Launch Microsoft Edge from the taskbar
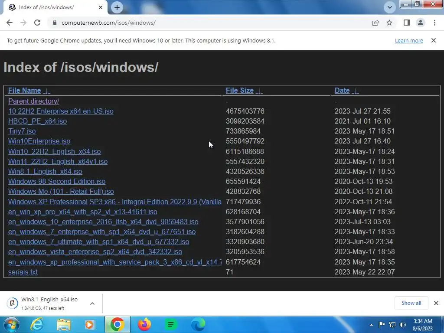444x333 pixels. click(x=198, y=324)
